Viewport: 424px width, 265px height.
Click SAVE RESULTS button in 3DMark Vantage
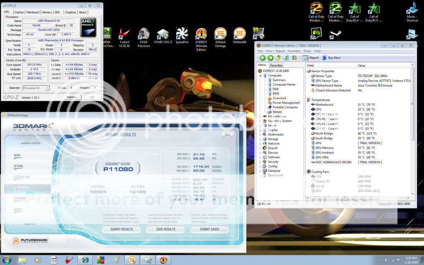click(166, 229)
